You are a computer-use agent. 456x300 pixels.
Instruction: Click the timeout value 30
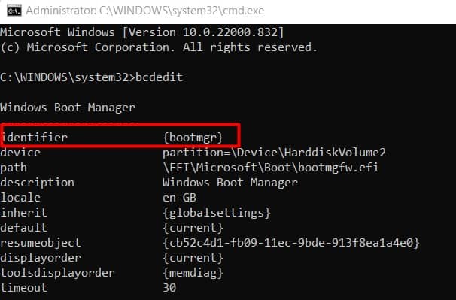coord(169,288)
